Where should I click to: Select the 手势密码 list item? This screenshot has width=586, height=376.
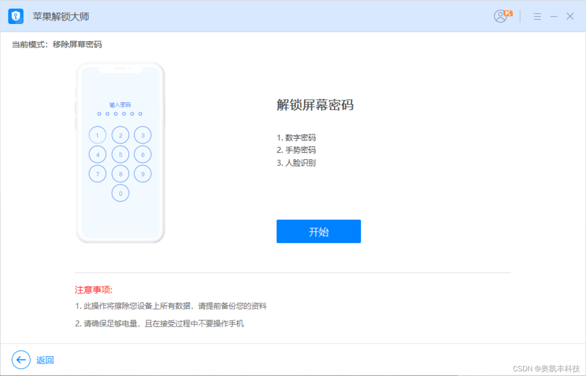pos(296,150)
